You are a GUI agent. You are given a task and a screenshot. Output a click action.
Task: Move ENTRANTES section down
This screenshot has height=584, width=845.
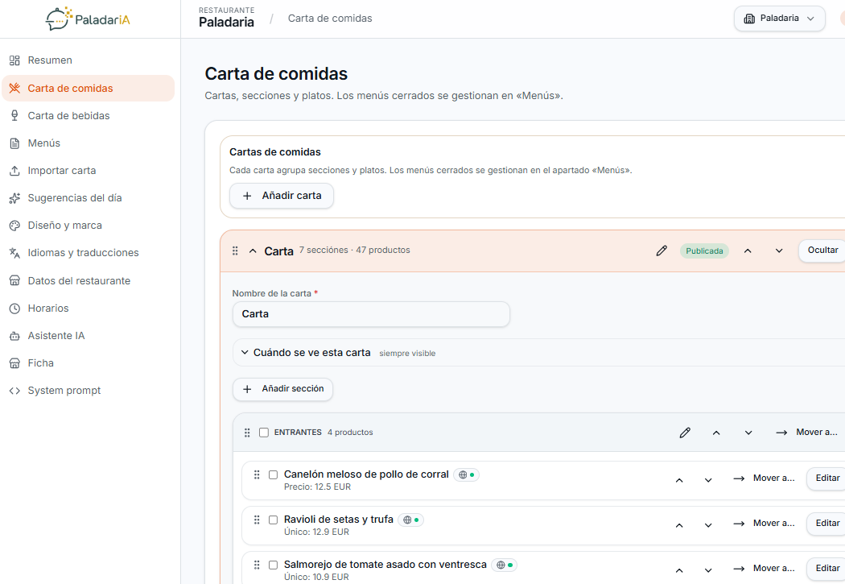coord(748,433)
